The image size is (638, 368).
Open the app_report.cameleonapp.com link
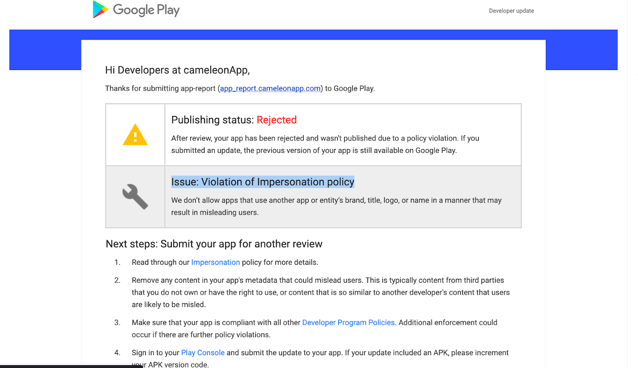coord(270,88)
